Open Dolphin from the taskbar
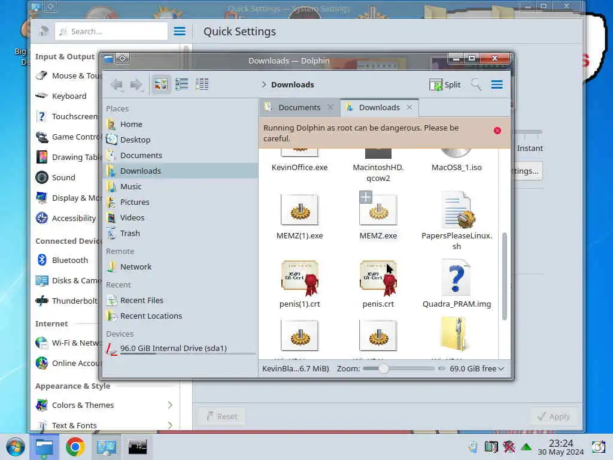This screenshot has height=460, width=613. point(44,447)
